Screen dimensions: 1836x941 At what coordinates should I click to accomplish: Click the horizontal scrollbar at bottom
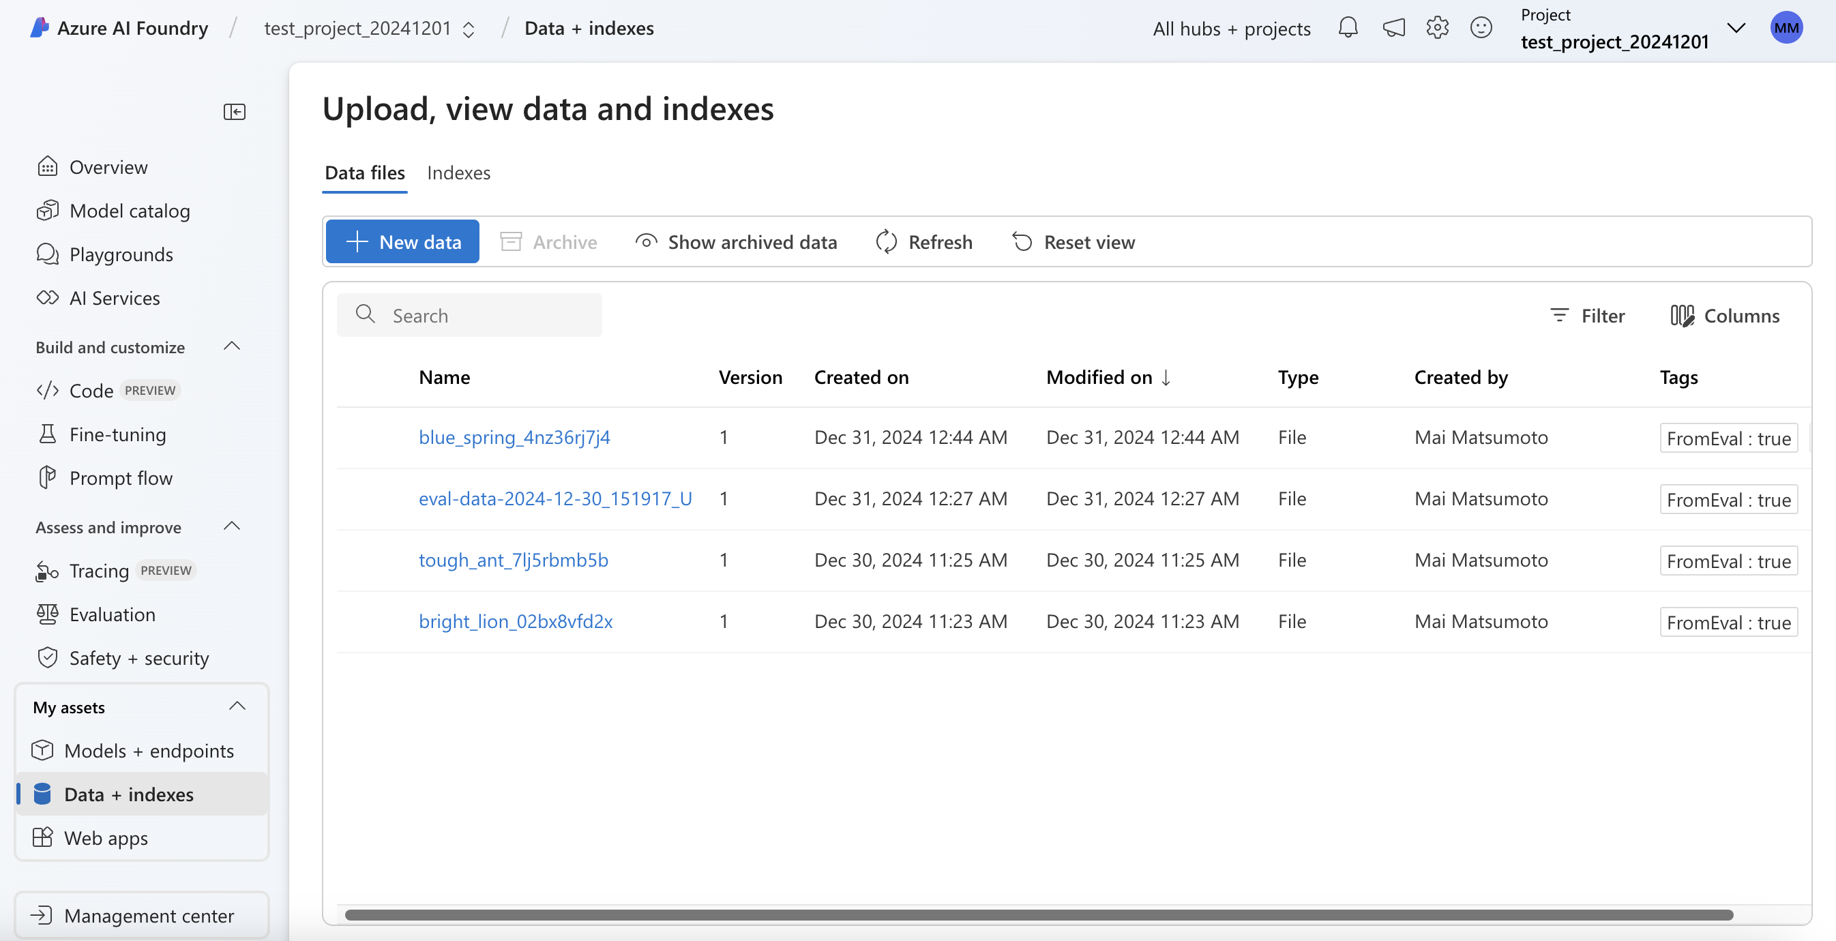pyautogui.click(x=1038, y=914)
